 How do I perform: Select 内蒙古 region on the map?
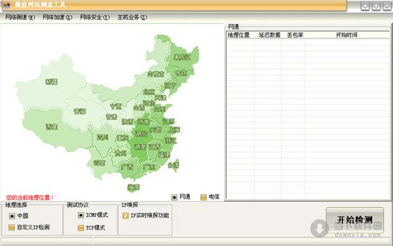coord(156,74)
